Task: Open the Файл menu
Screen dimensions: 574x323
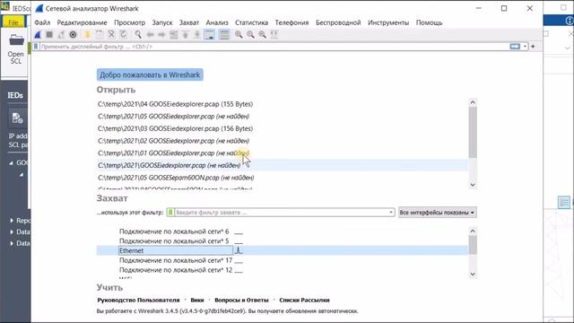Action: [x=42, y=22]
